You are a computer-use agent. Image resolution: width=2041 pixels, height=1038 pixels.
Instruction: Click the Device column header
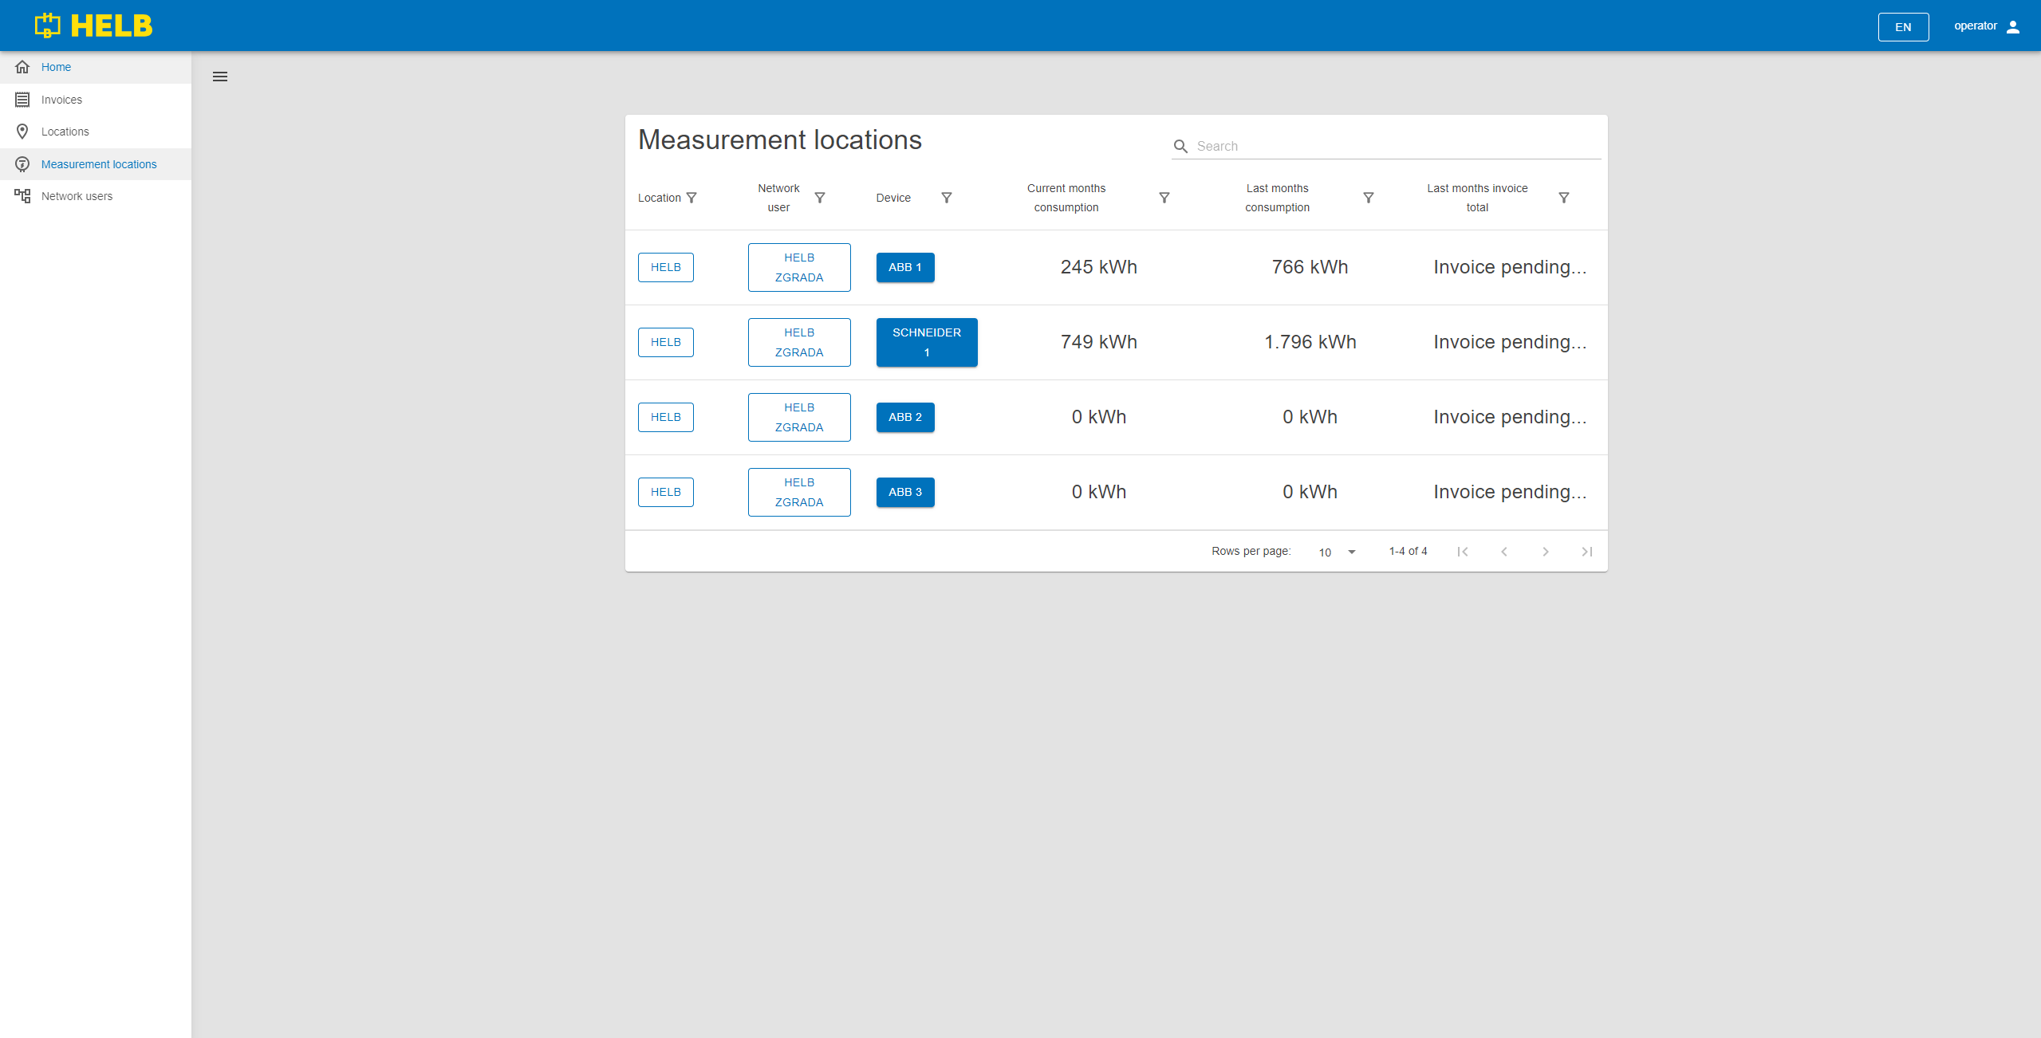coord(893,198)
